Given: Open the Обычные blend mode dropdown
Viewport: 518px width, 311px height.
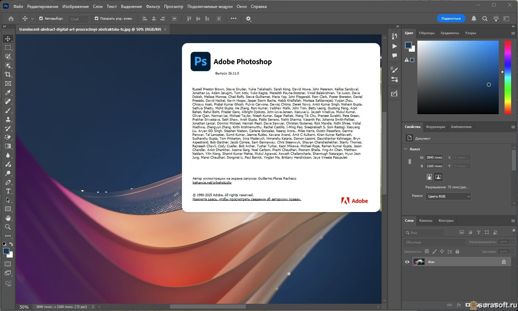Looking at the screenshot, I should (x=435, y=242).
